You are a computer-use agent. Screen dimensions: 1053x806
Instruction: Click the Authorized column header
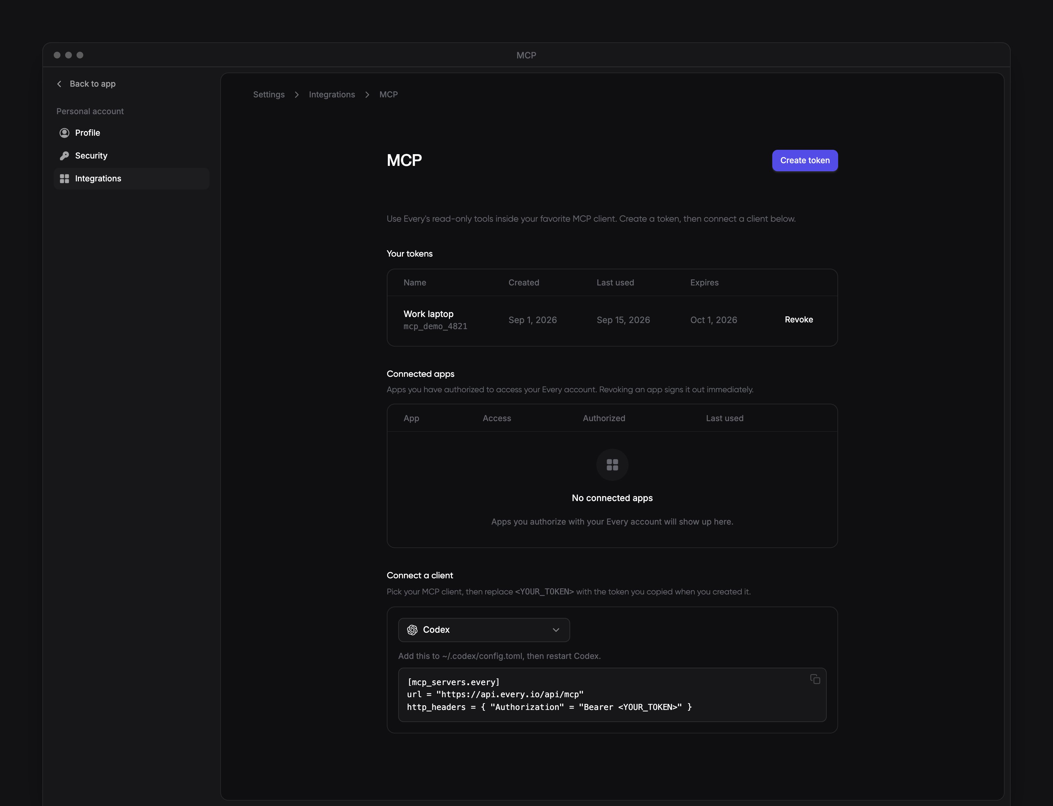coord(603,418)
